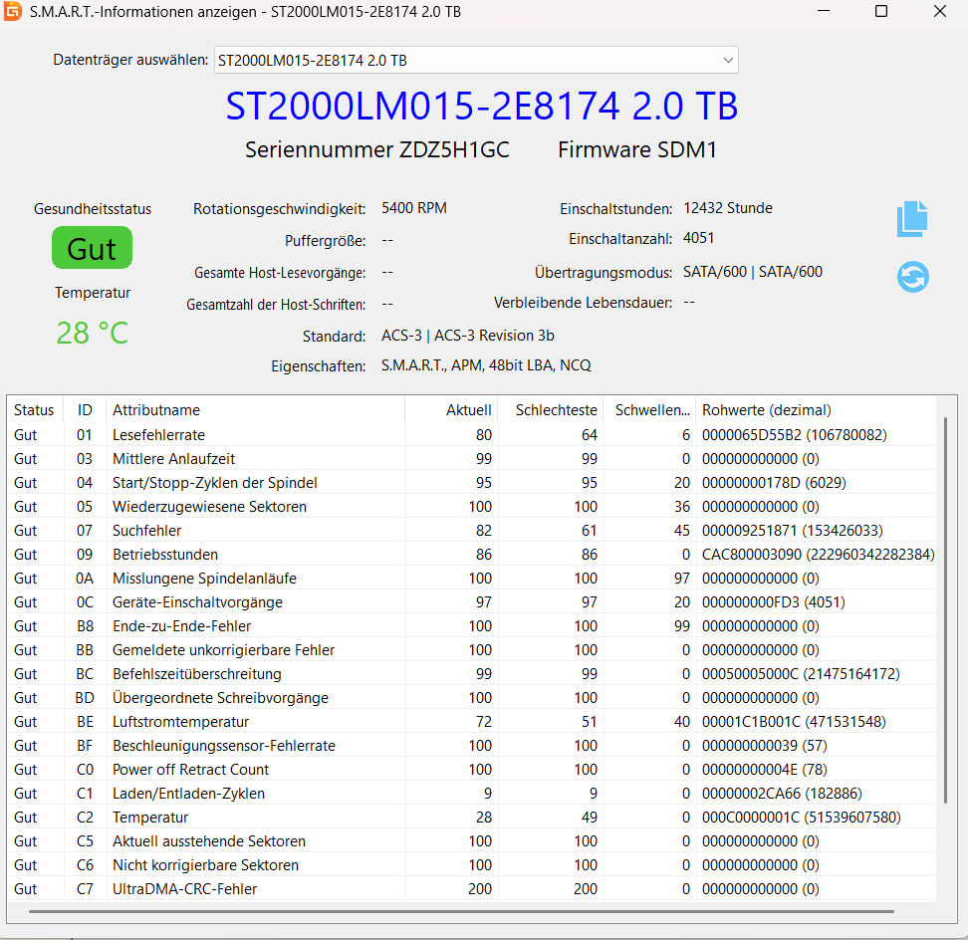Sort by the Aktuell column header

pyautogui.click(x=468, y=410)
